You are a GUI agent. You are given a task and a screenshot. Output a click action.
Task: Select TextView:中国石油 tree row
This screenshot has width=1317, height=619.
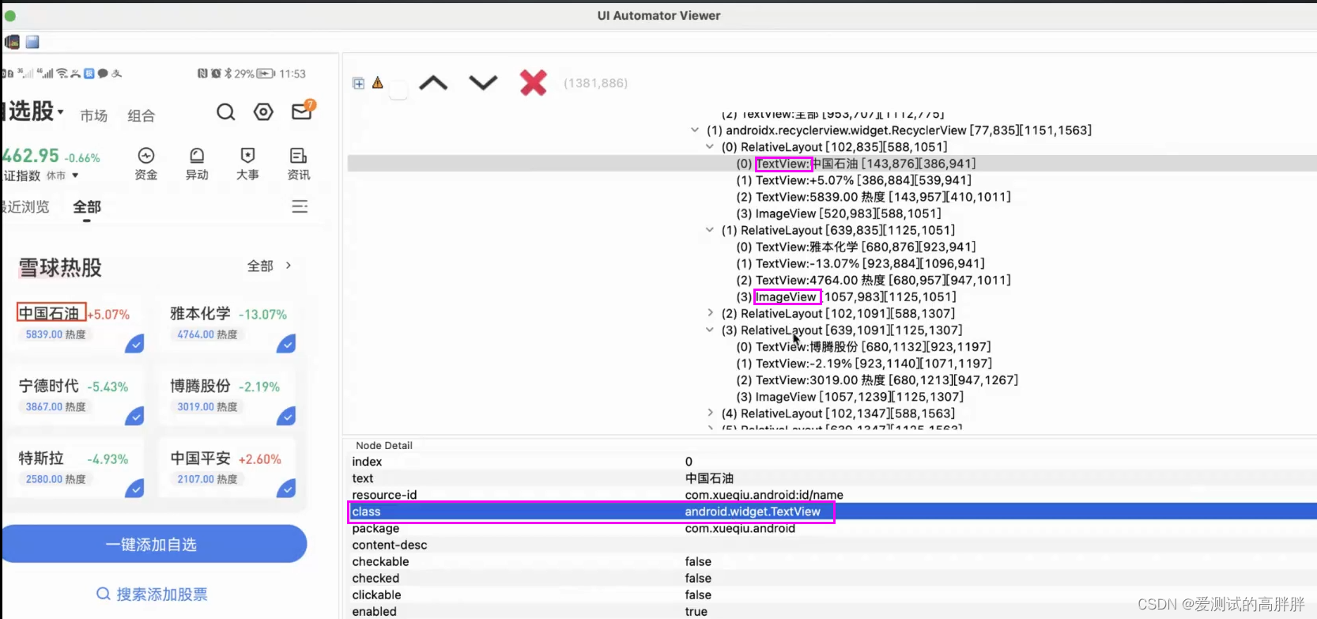(832, 164)
